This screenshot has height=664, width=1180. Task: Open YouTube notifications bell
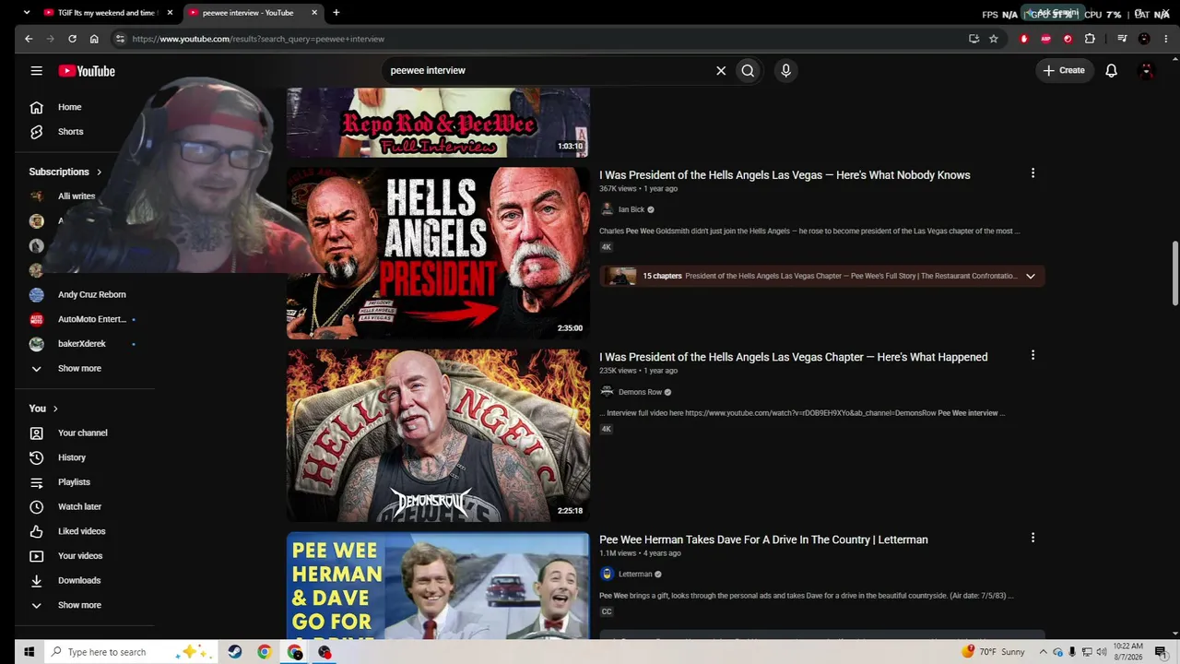[1112, 70]
